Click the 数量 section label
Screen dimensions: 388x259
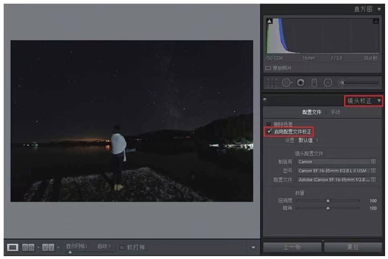click(300, 193)
